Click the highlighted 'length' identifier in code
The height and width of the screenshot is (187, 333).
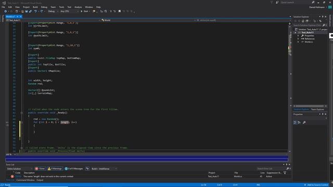click(x=65, y=123)
